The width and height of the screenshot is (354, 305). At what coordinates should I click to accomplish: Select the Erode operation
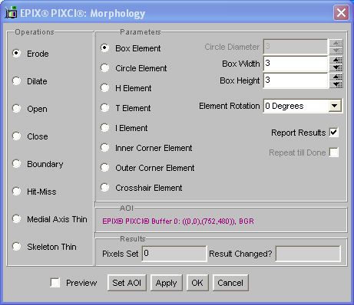click(17, 54)
